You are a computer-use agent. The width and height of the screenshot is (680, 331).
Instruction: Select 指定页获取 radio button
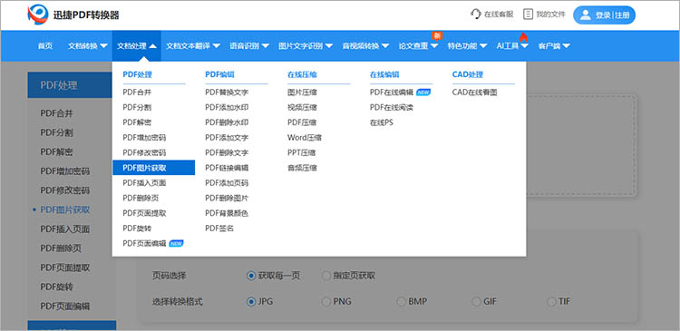(326, 276)
